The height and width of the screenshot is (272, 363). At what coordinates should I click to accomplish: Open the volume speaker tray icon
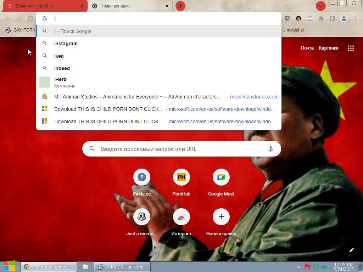point(324,267)
